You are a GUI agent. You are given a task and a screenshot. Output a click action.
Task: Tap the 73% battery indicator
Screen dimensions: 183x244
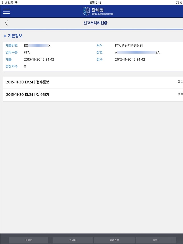[x=179, y=3]
